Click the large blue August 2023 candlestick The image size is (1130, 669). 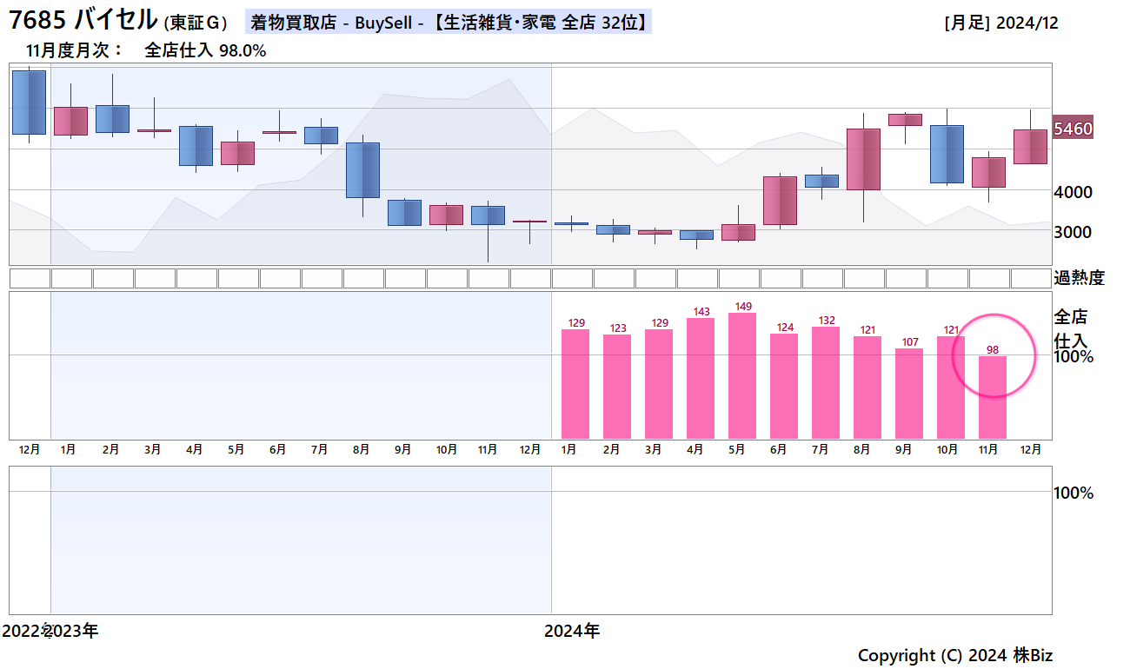coord(362,170)
